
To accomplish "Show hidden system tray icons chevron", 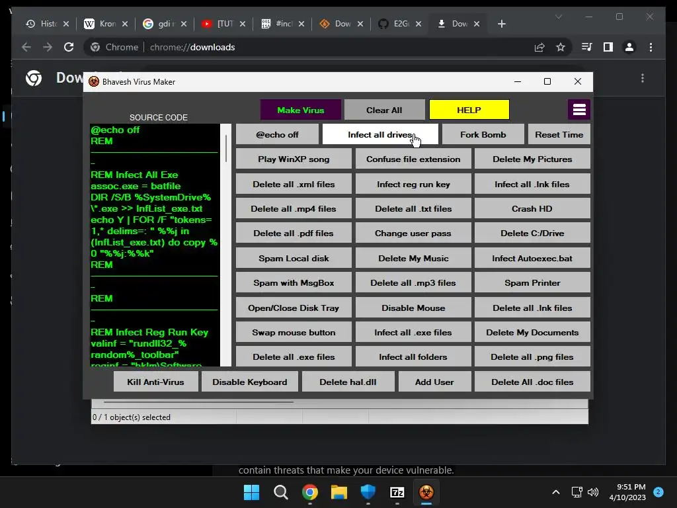I will pos(556,492).
